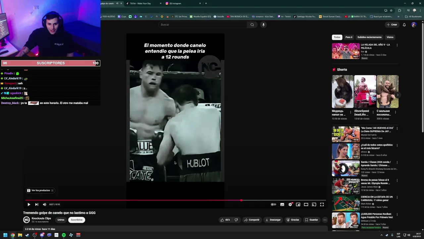Image resolution: width=424 pixels, height=239 pixels.
Task: Open Sanda Clases 2026 video thumbnail
Action: [x=346, y=168]
